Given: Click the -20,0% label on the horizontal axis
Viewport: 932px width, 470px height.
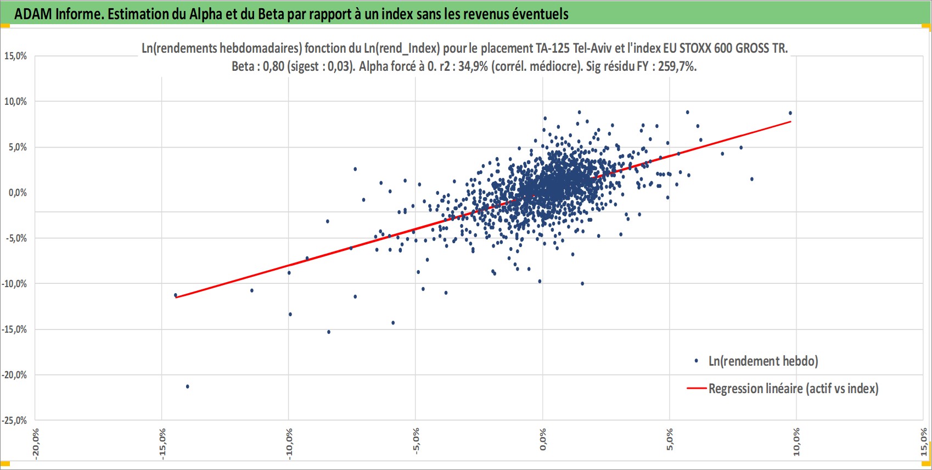Looking at the screenshot, I should tap(36, 443).
